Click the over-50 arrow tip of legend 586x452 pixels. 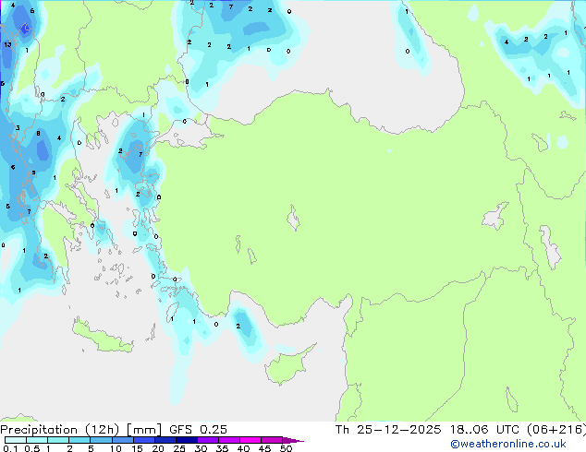[x=293, y=440]
